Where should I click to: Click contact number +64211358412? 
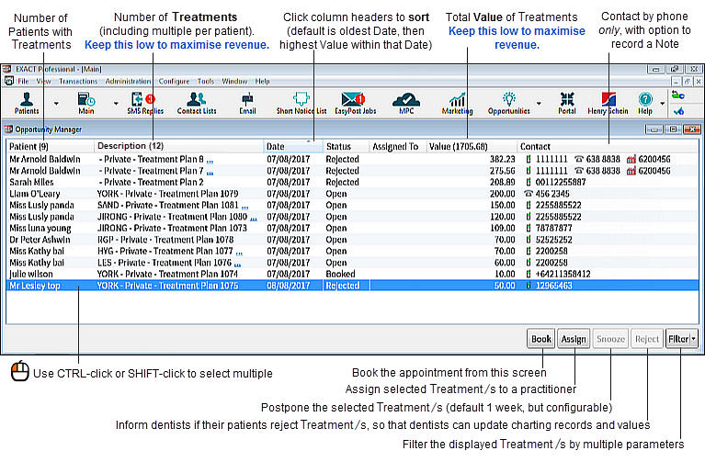(x=563, y=274)
